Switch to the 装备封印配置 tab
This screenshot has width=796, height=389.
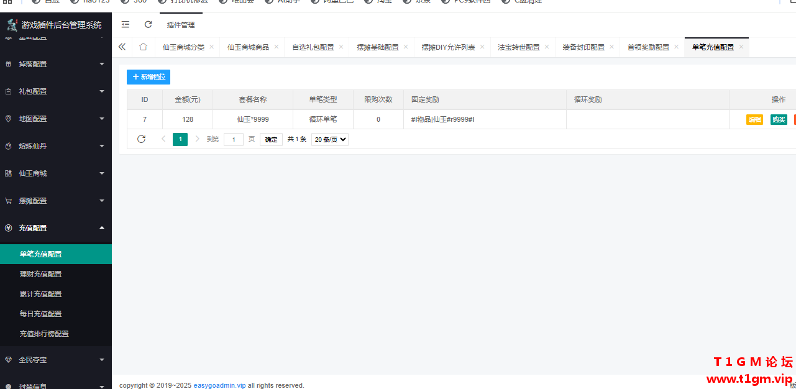click(x=583, y=47)
